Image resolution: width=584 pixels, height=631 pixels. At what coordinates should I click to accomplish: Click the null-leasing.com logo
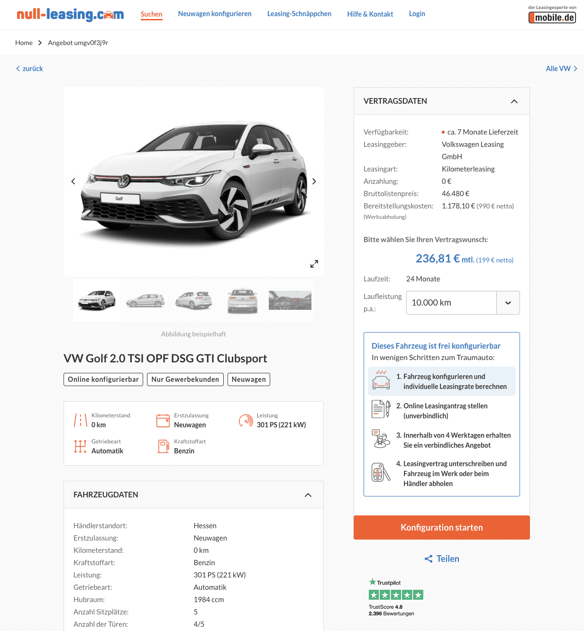(x=70, y=14)
